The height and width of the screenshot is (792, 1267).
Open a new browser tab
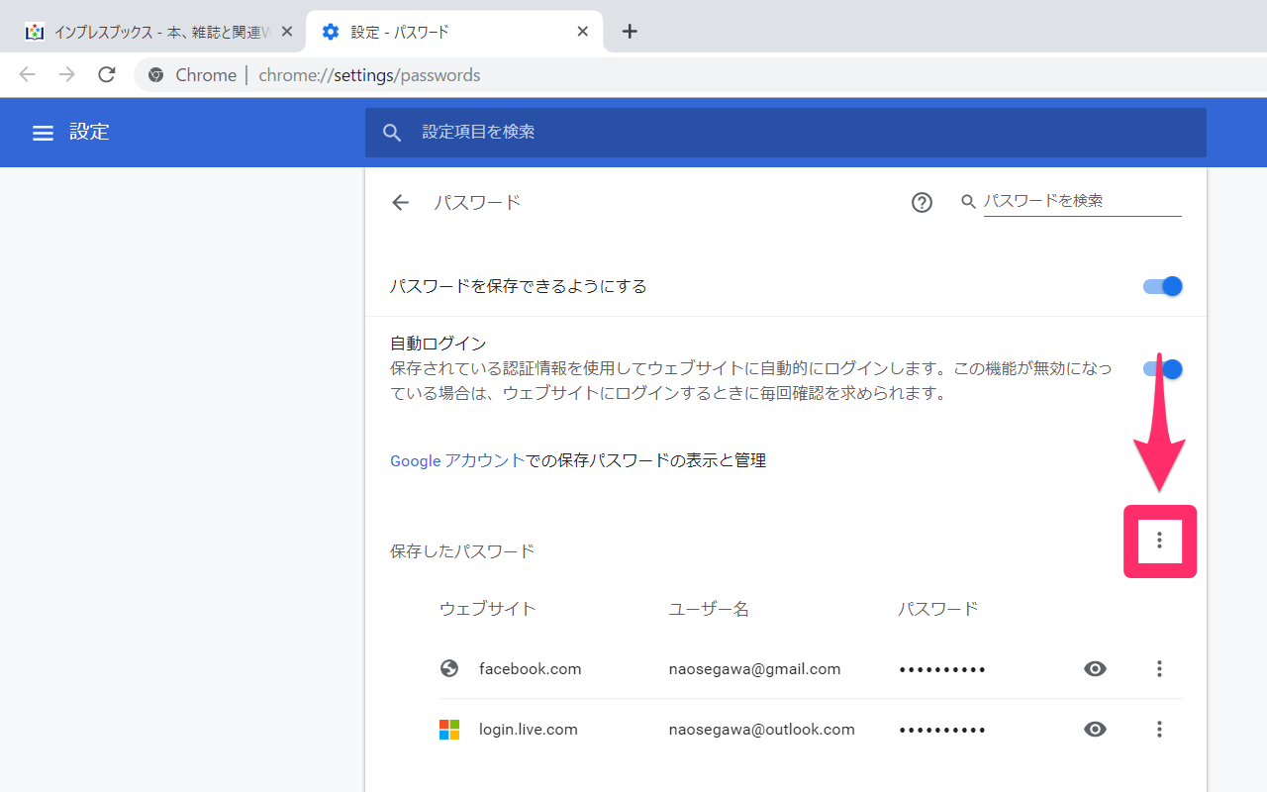630,32
